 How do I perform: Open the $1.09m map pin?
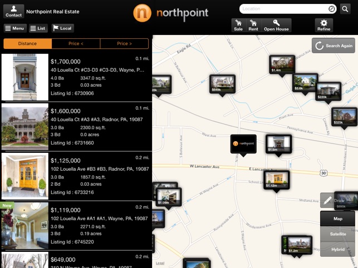point(169,197)
